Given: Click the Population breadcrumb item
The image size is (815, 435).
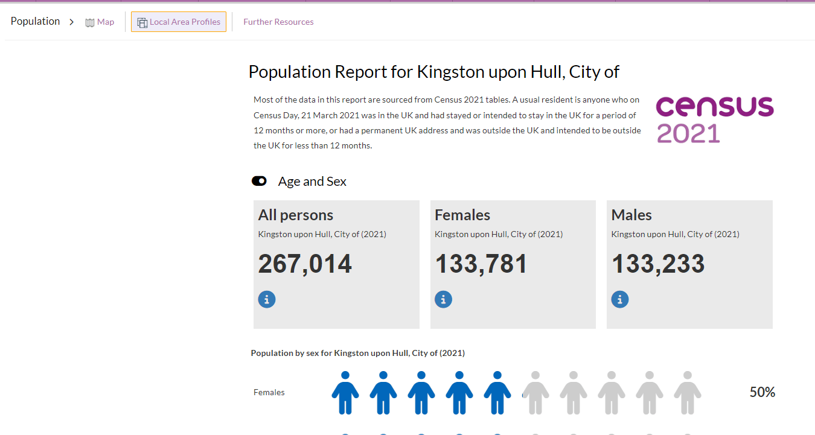Looking at the screenshot, I should coord(35,21).
